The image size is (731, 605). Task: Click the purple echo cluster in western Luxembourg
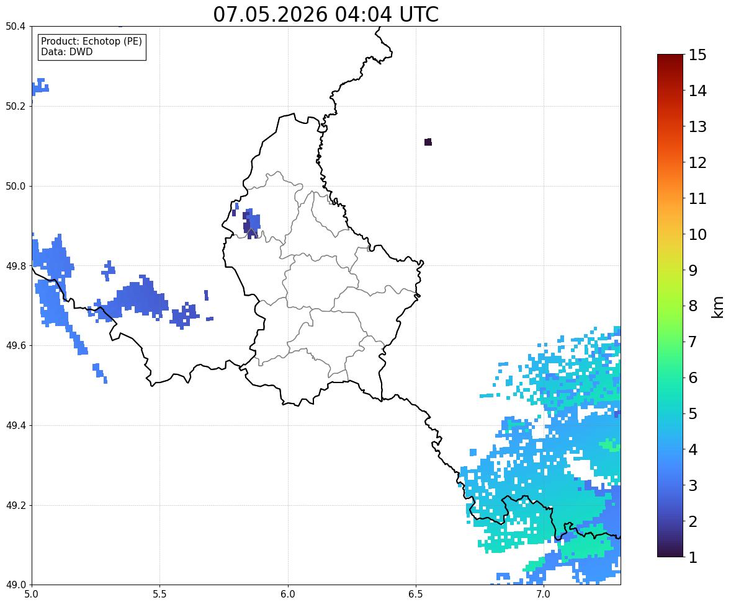251,224
